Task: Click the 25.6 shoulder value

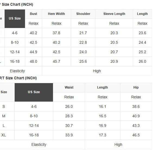Action: [x=83, y=61]
